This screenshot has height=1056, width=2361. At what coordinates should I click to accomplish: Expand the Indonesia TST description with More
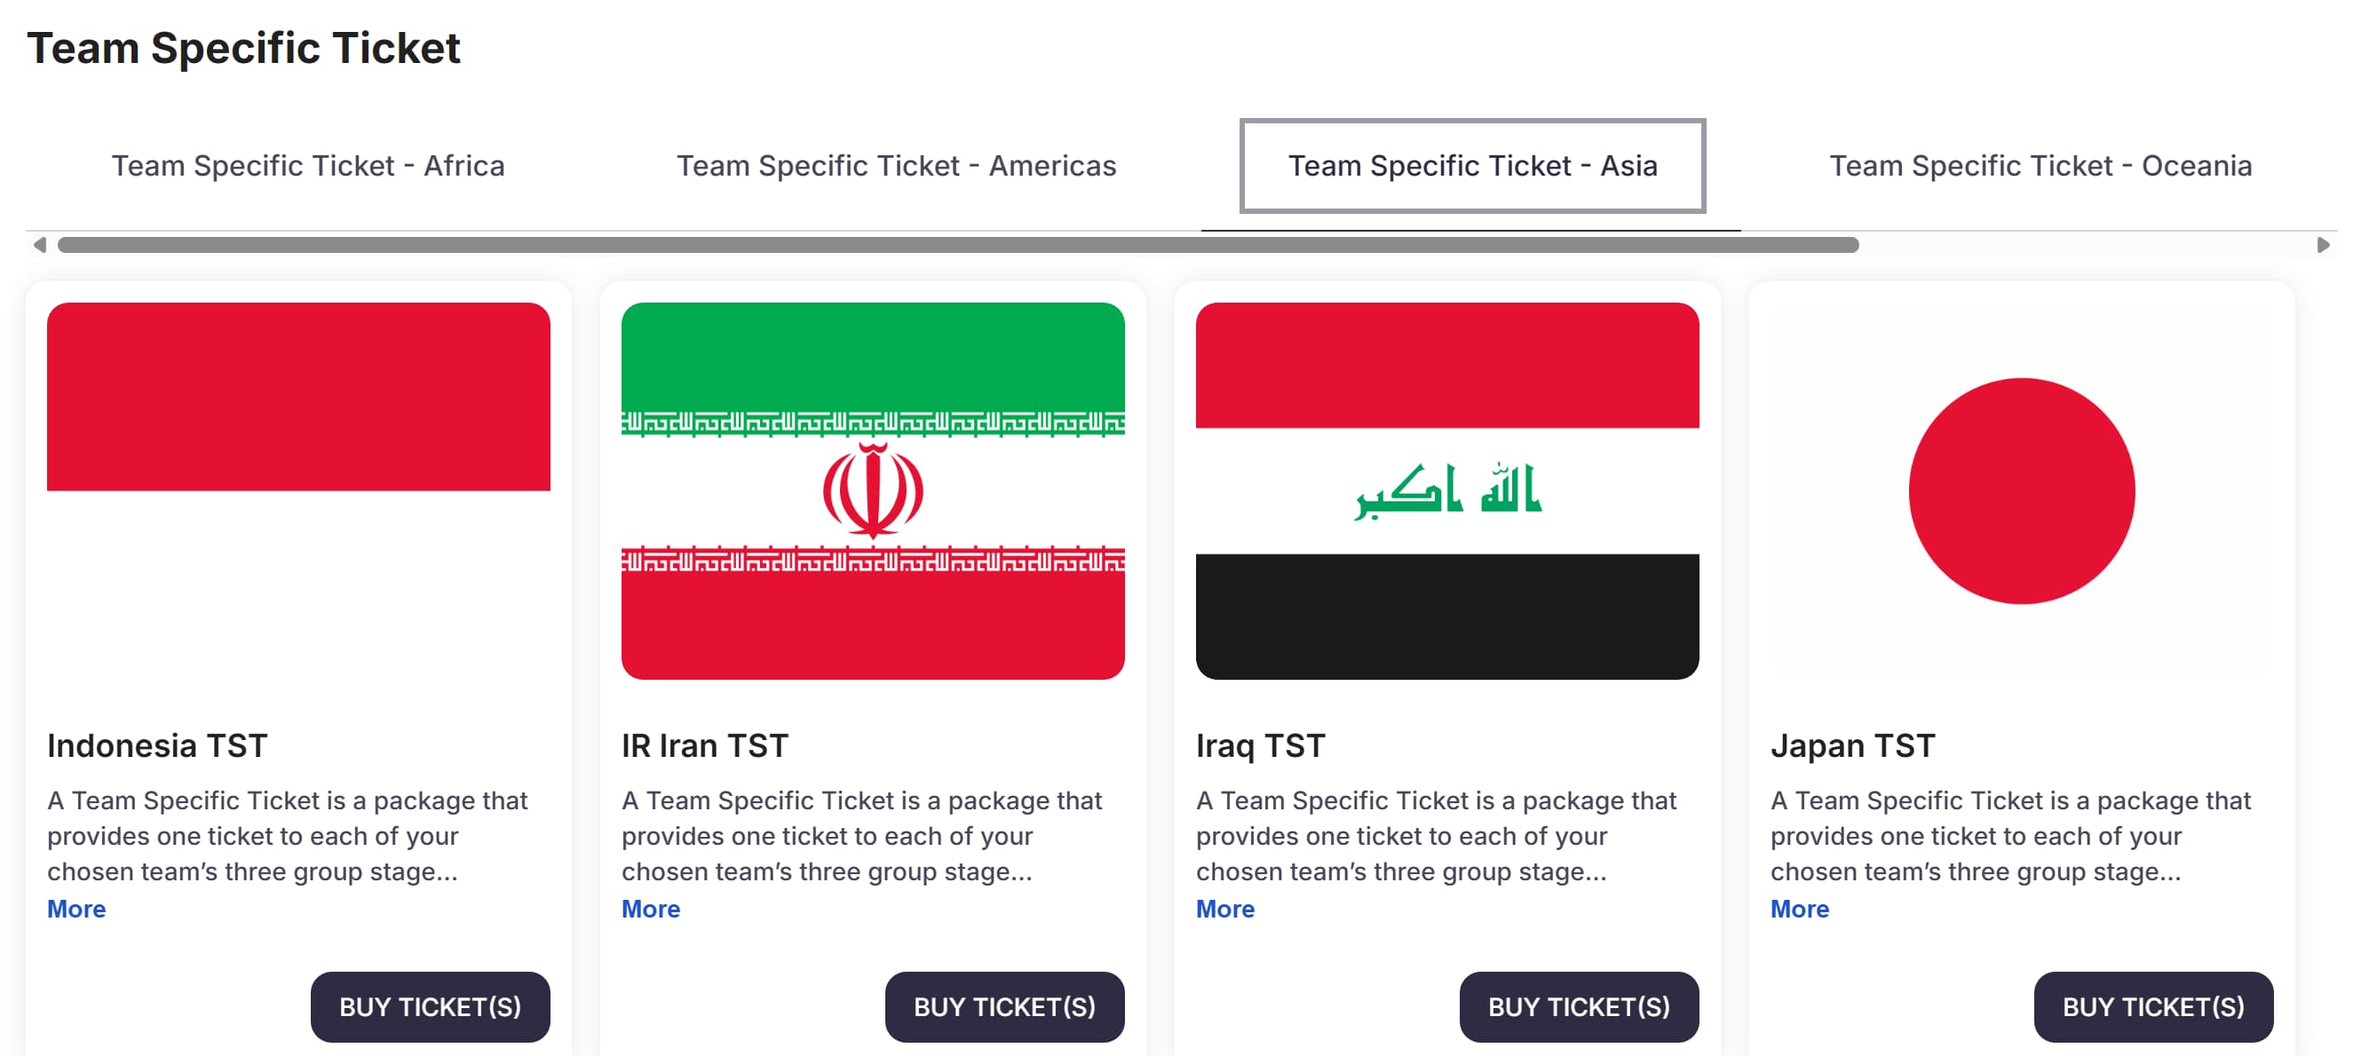[x=76, y=909]
